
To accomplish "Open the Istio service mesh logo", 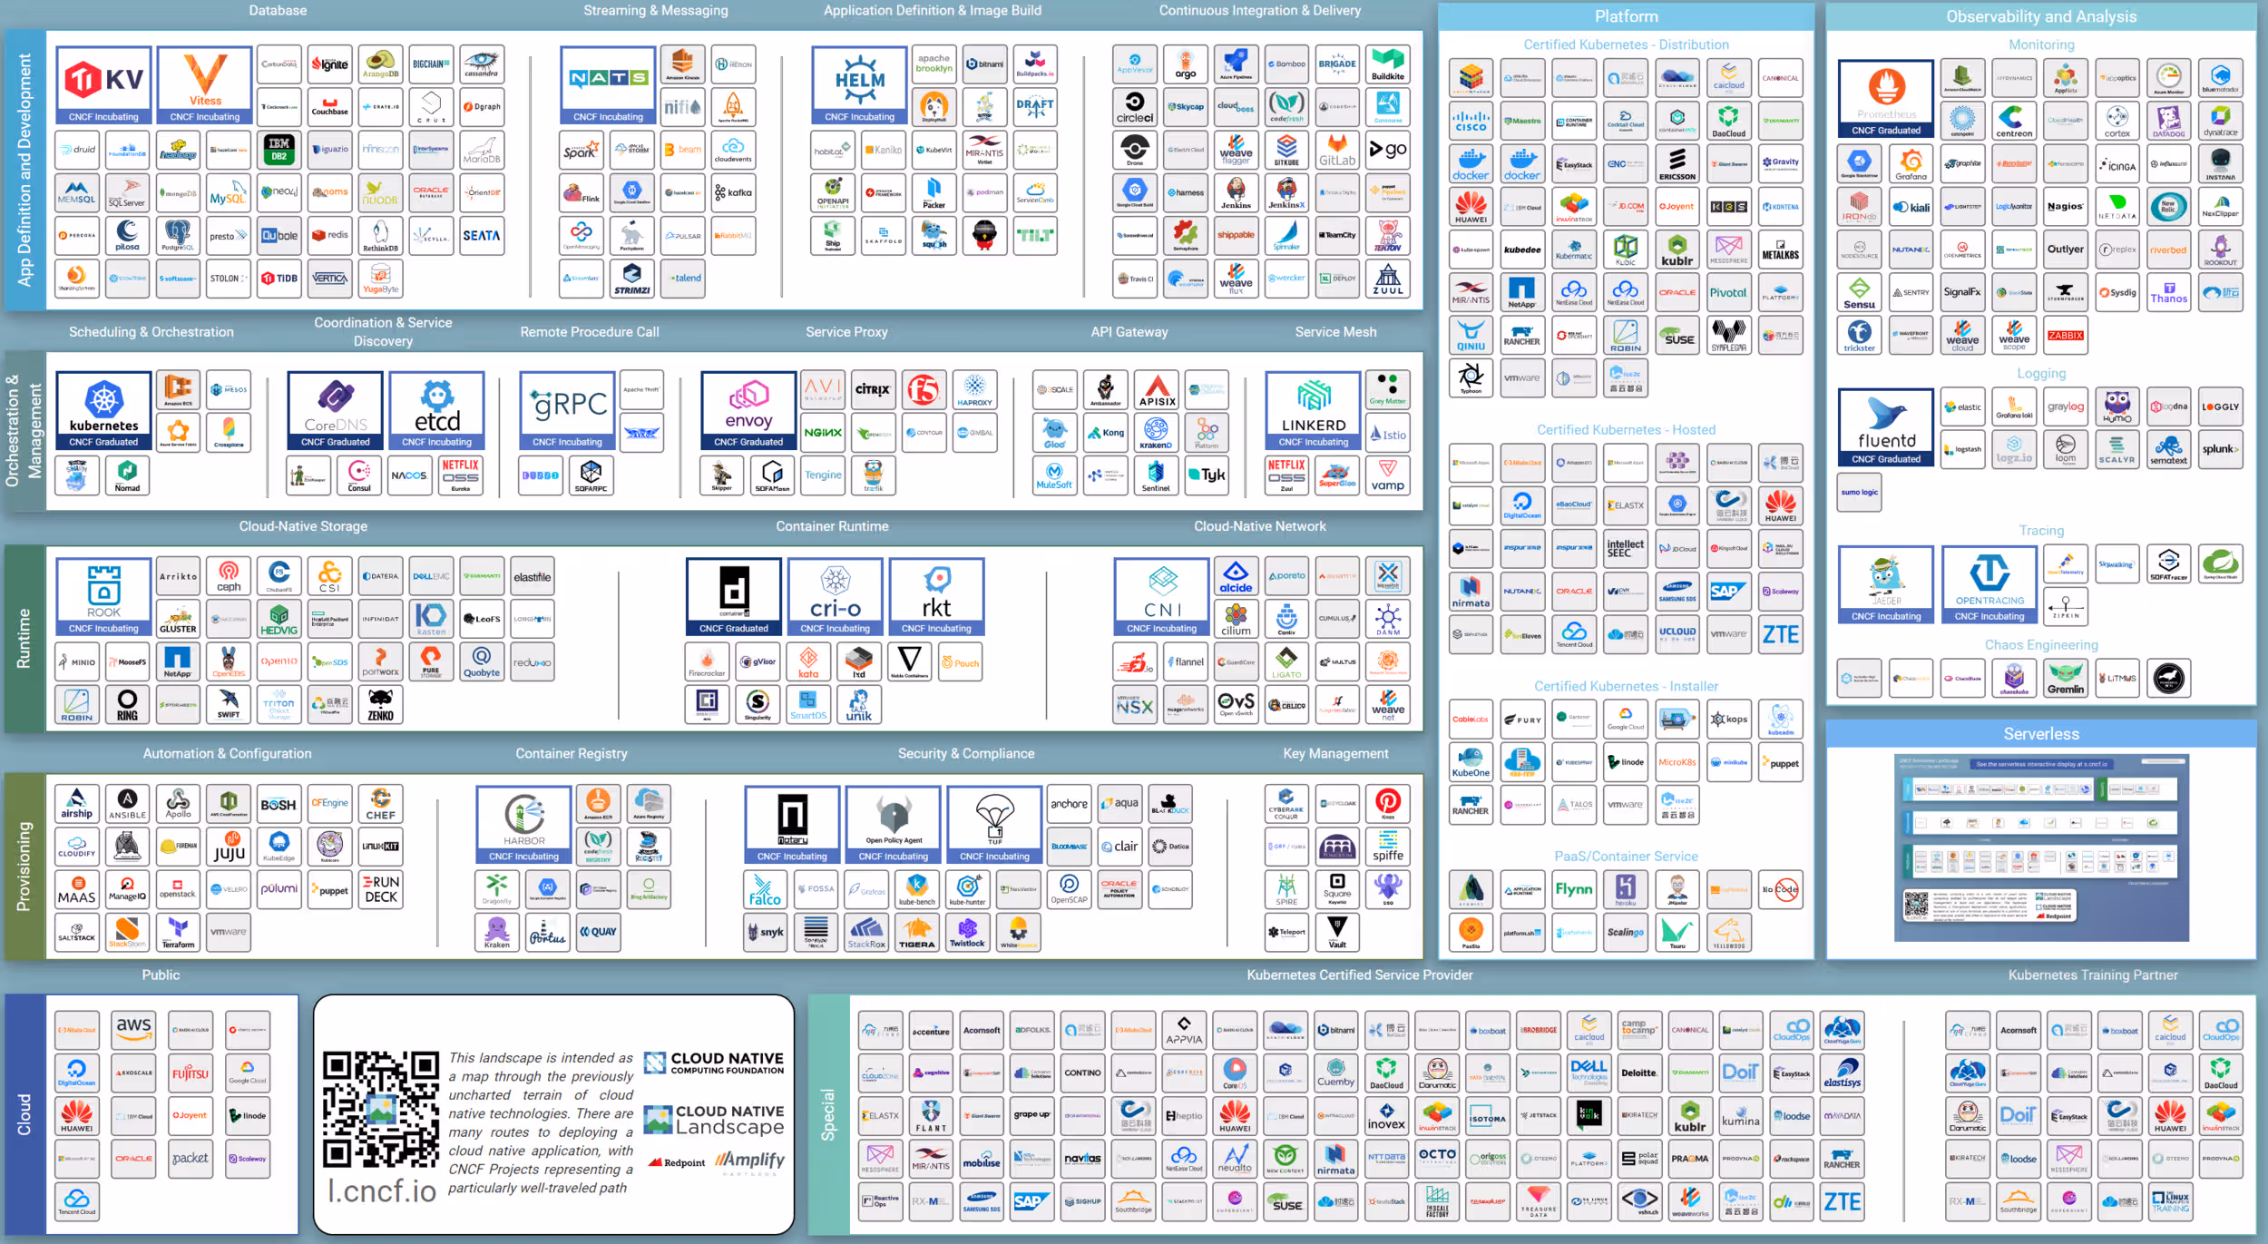I will tap(1388, 433).
